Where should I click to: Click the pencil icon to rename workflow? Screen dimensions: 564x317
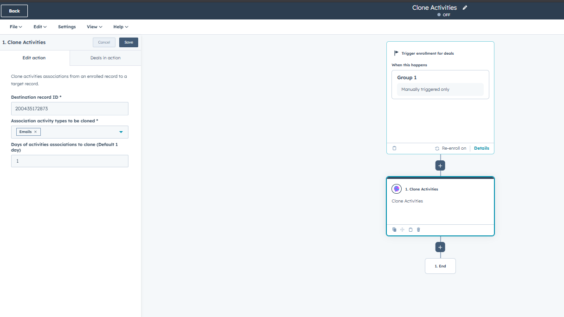465,8
